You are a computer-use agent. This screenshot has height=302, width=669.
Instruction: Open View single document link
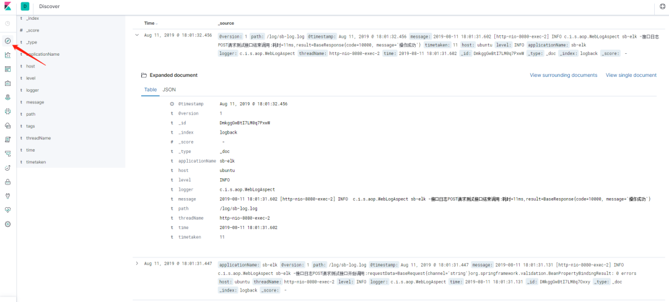click(x=631, y=75)
